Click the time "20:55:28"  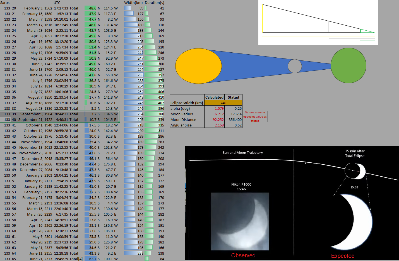[x=61, y=131]
